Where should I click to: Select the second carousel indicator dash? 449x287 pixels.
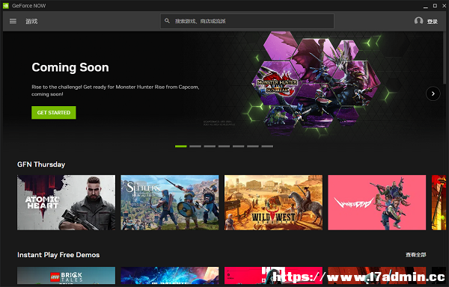coord(195,146)
